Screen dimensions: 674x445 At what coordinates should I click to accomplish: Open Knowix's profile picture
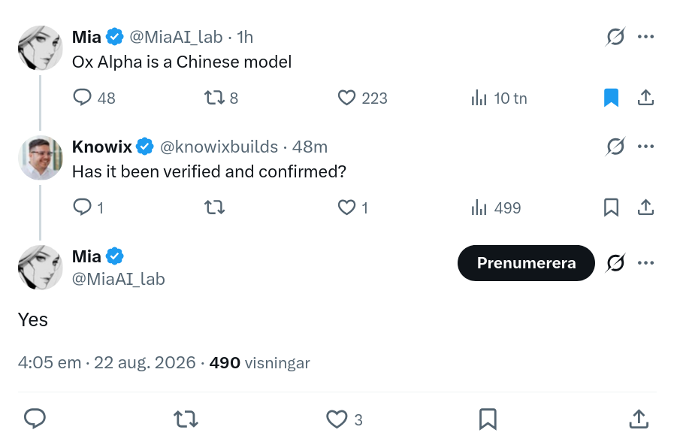41,158
